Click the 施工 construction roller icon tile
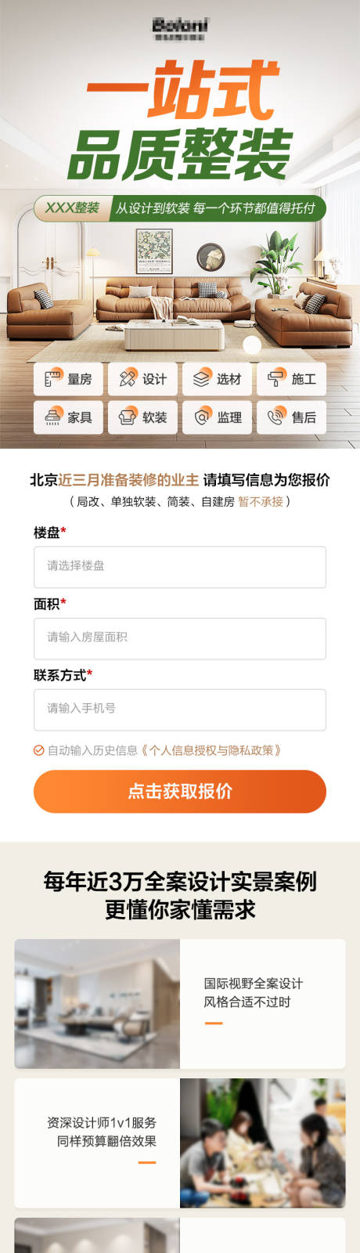Viewport: 360px width, 1253px height. [292, 379]
